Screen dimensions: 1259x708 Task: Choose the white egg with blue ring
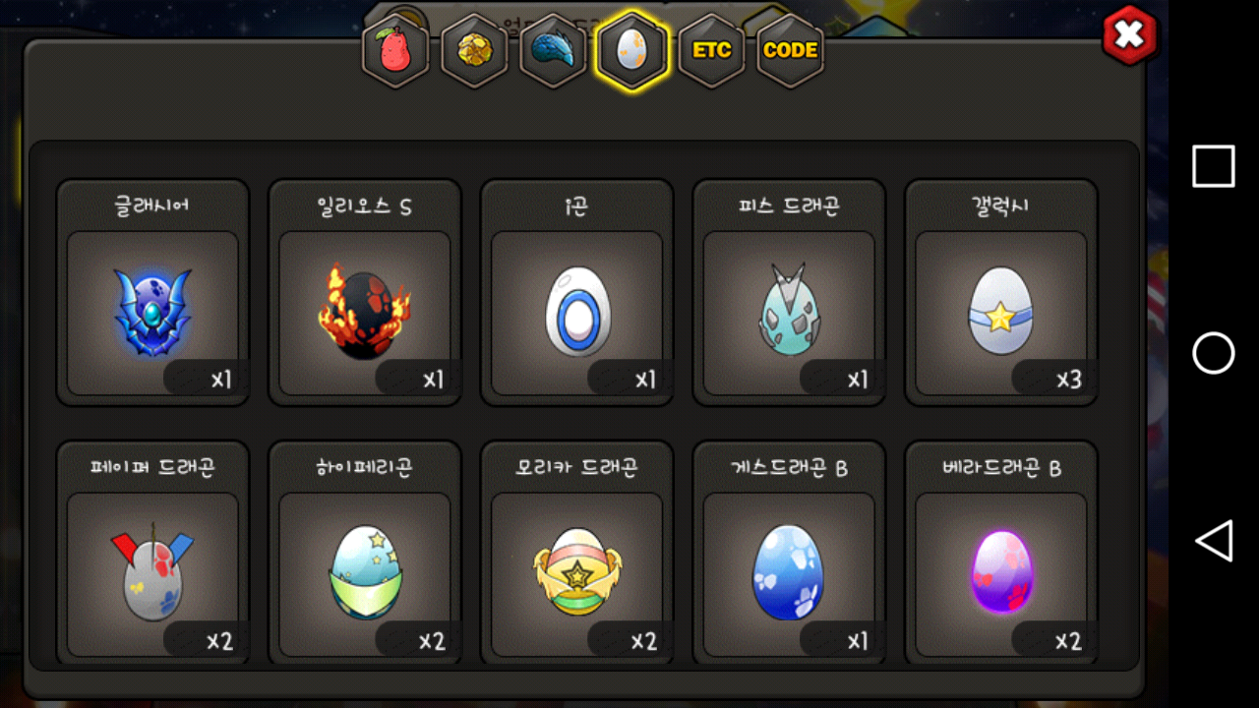(x=577, y=292)
